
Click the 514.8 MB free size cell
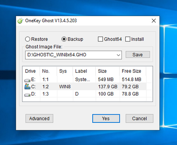click(132, 80)
